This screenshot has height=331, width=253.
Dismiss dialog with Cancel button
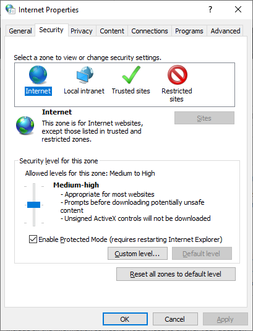(175, 319)
